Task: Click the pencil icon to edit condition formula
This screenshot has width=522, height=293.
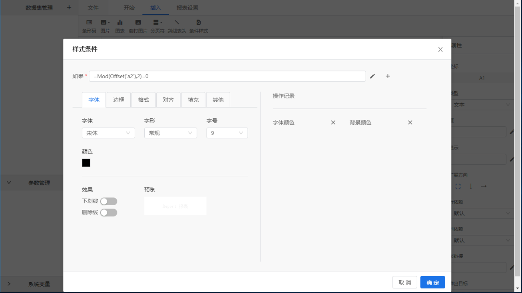Action: tap(373, 76)
